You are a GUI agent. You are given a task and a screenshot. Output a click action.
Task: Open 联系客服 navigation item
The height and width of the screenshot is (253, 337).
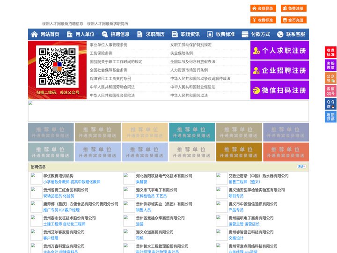(295, 34)
